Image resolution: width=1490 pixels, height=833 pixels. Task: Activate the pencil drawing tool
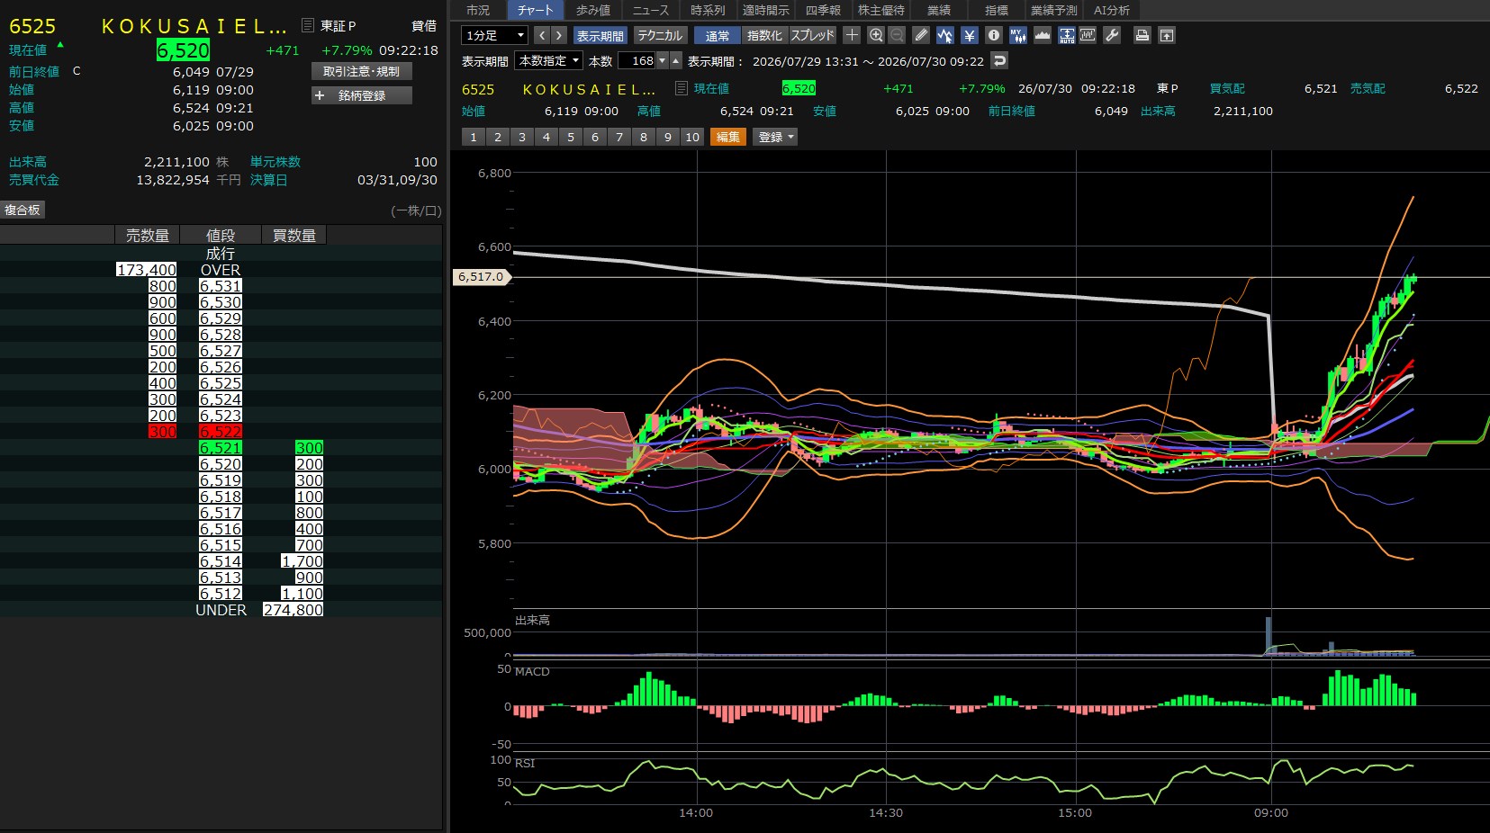[920, 35]
